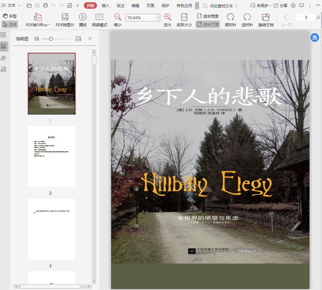Select the 页面 tab
This screenshot has height=290, width=322.
[x=150, y=6]
